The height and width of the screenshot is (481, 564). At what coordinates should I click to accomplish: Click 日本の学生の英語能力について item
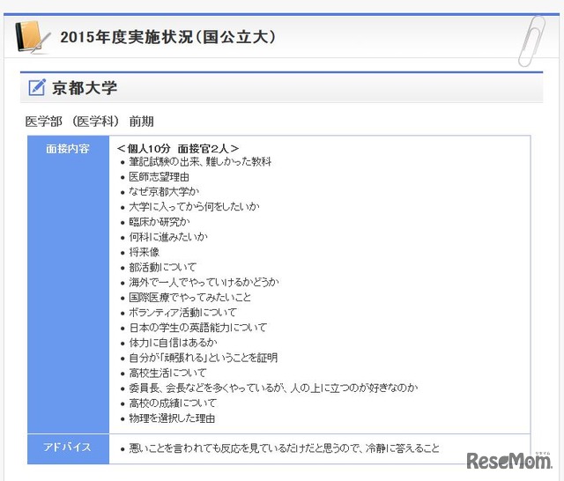[197, 328]
